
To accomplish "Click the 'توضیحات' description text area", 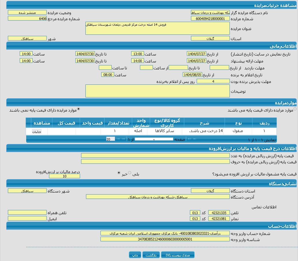I will tap(157, 91).
